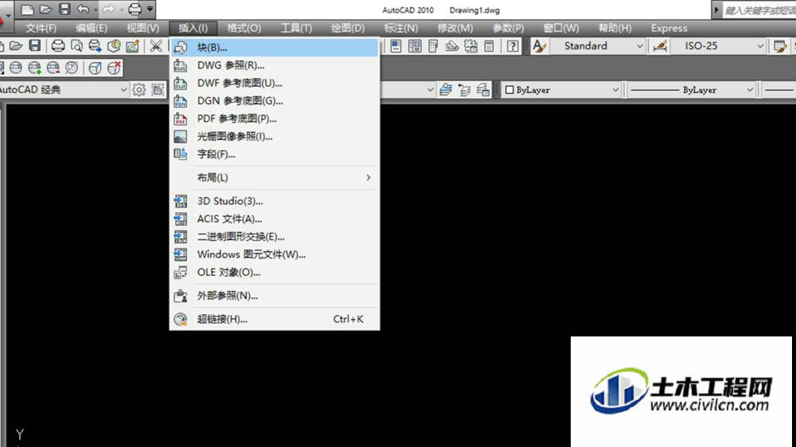Click the Layer Properties Manager icon
Image resolution: width=796 pixels, height=447 pixels.
click(445, 90)
